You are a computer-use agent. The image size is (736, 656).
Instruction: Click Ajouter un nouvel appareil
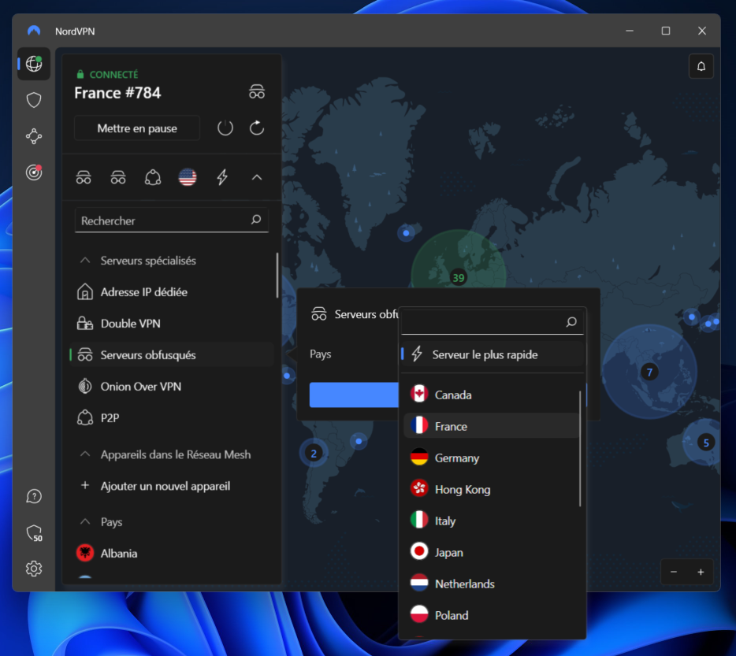click(172, 486)
